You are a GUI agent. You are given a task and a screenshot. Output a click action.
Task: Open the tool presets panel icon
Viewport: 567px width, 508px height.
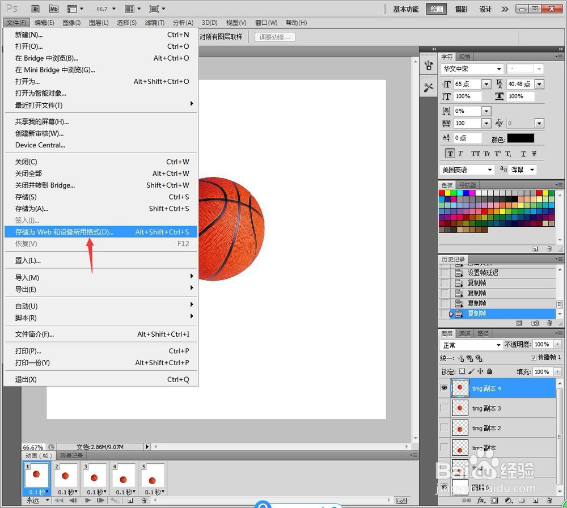coord(429,87)
